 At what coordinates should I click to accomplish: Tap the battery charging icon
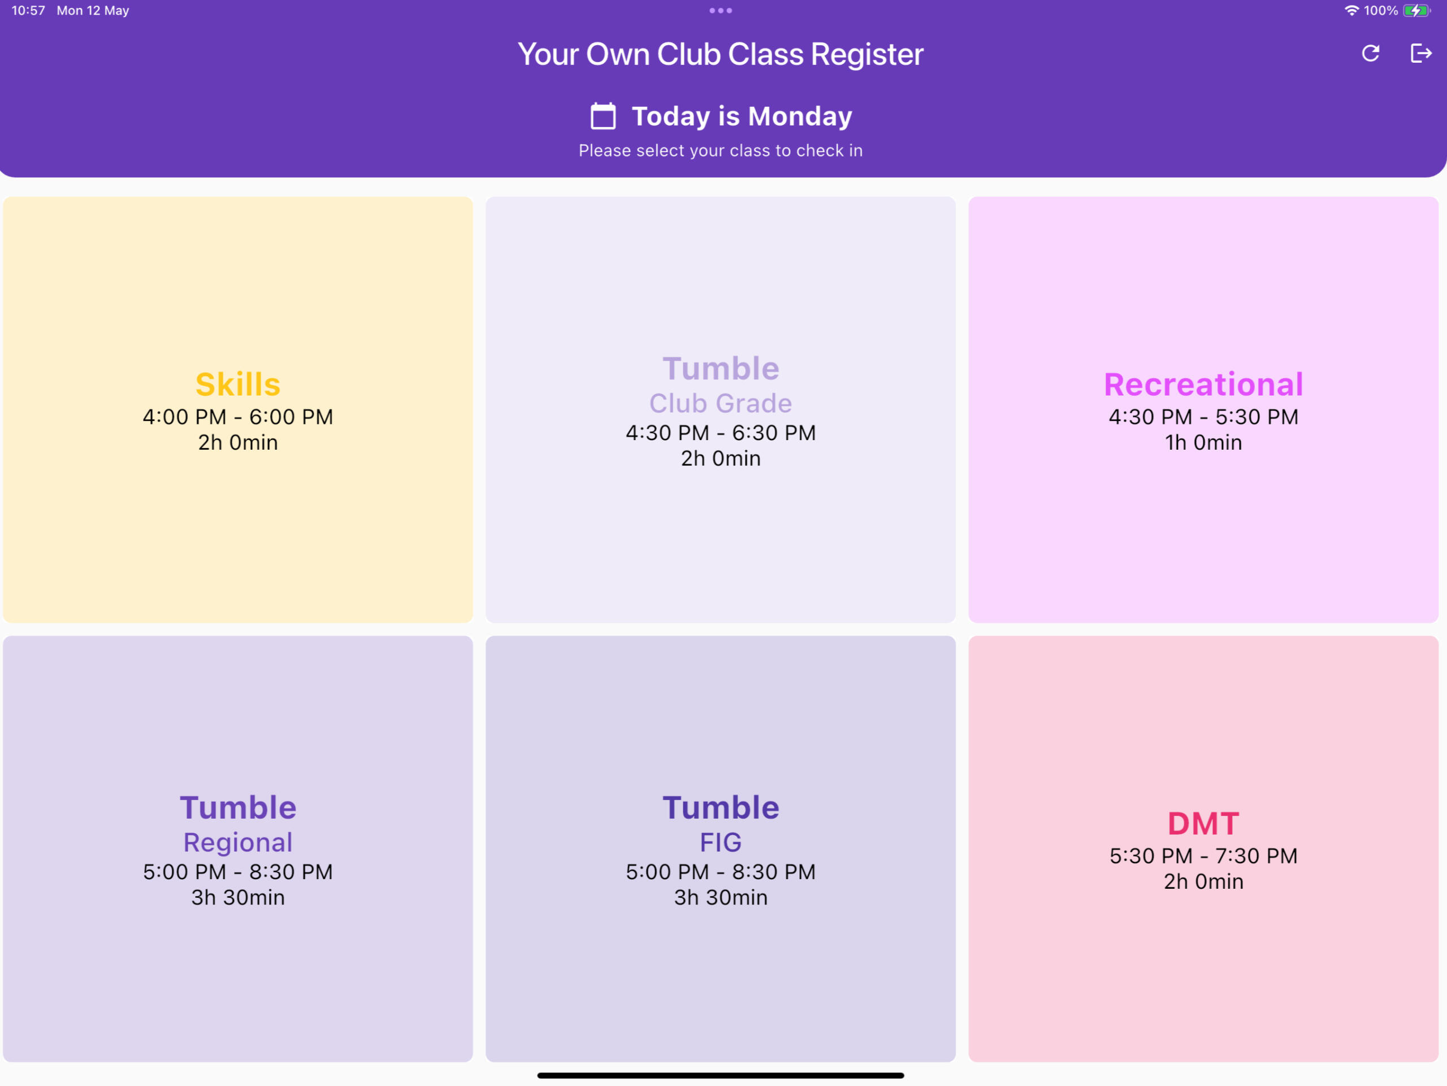1416,11
